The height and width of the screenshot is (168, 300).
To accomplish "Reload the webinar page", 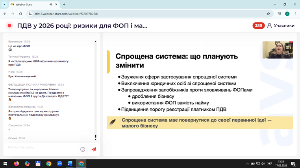I will click(x=20, y=14).
